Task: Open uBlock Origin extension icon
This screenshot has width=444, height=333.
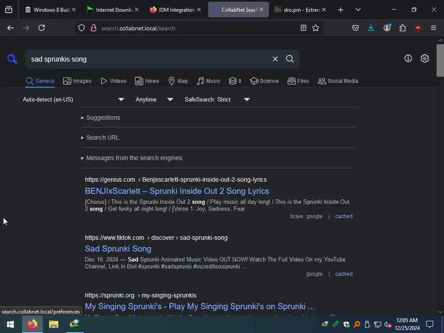Action: 418,28
